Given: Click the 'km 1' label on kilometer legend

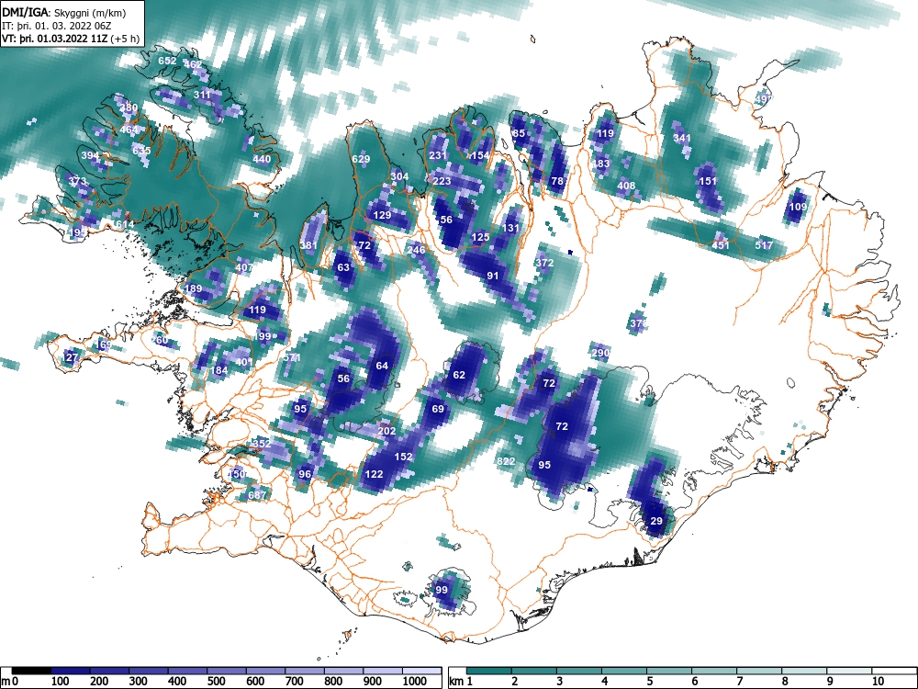Looking at the screenshot, I should point(461,681).
